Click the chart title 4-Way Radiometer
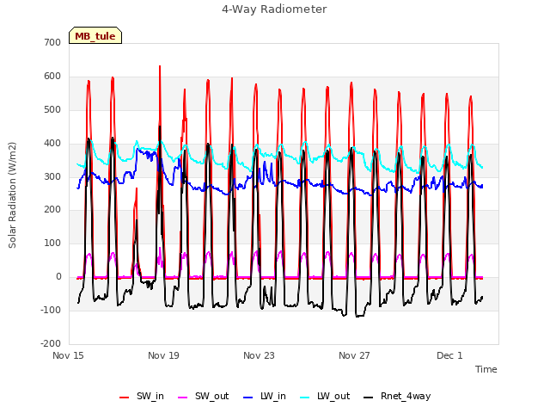The image size is (550, 413). 274,9
